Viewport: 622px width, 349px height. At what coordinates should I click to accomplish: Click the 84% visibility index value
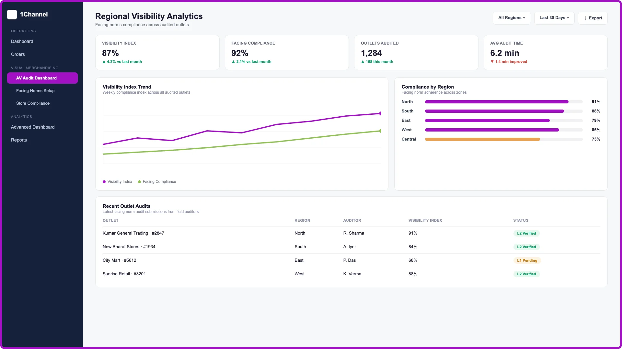click(x=413, y=247)
